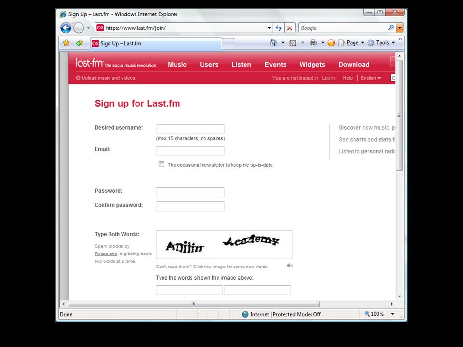The width and height of the screenshot is (463, 347).
Task: Click the Add to Favorites icon
Action: 80,43
